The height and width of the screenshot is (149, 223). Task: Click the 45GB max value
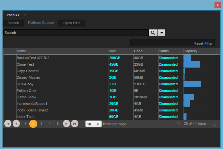pos(114,64)
